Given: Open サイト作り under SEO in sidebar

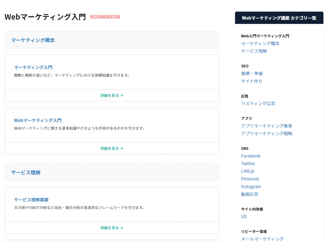Looking at the screenshot, I should [252, 81].
